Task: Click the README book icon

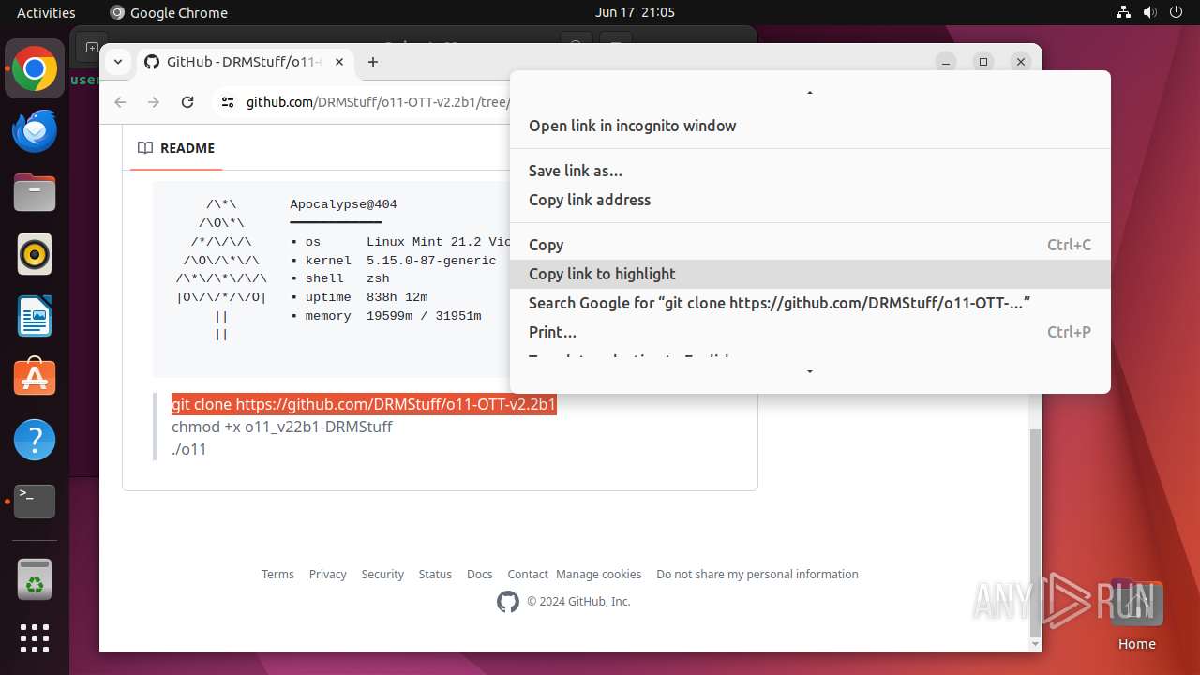Action: (x=145, y=148)
